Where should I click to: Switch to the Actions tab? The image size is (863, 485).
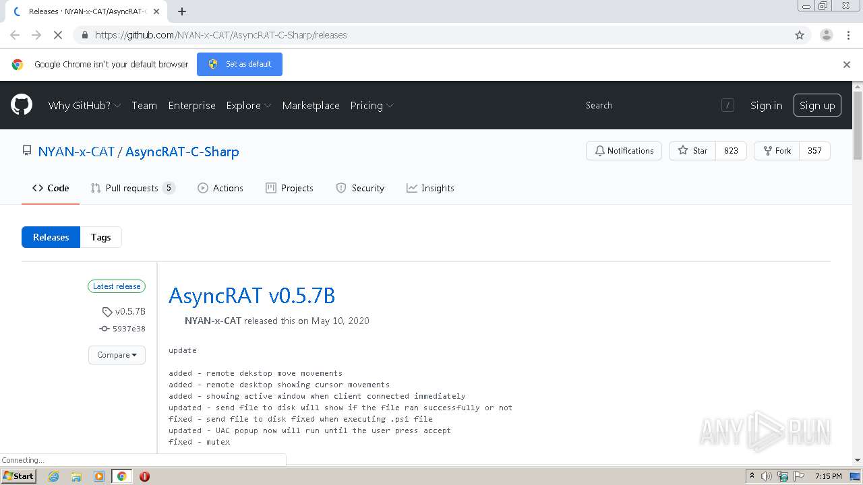pos(220,188)
